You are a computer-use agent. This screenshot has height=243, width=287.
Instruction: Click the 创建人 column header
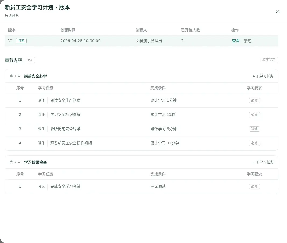click(x=141, y=30)
